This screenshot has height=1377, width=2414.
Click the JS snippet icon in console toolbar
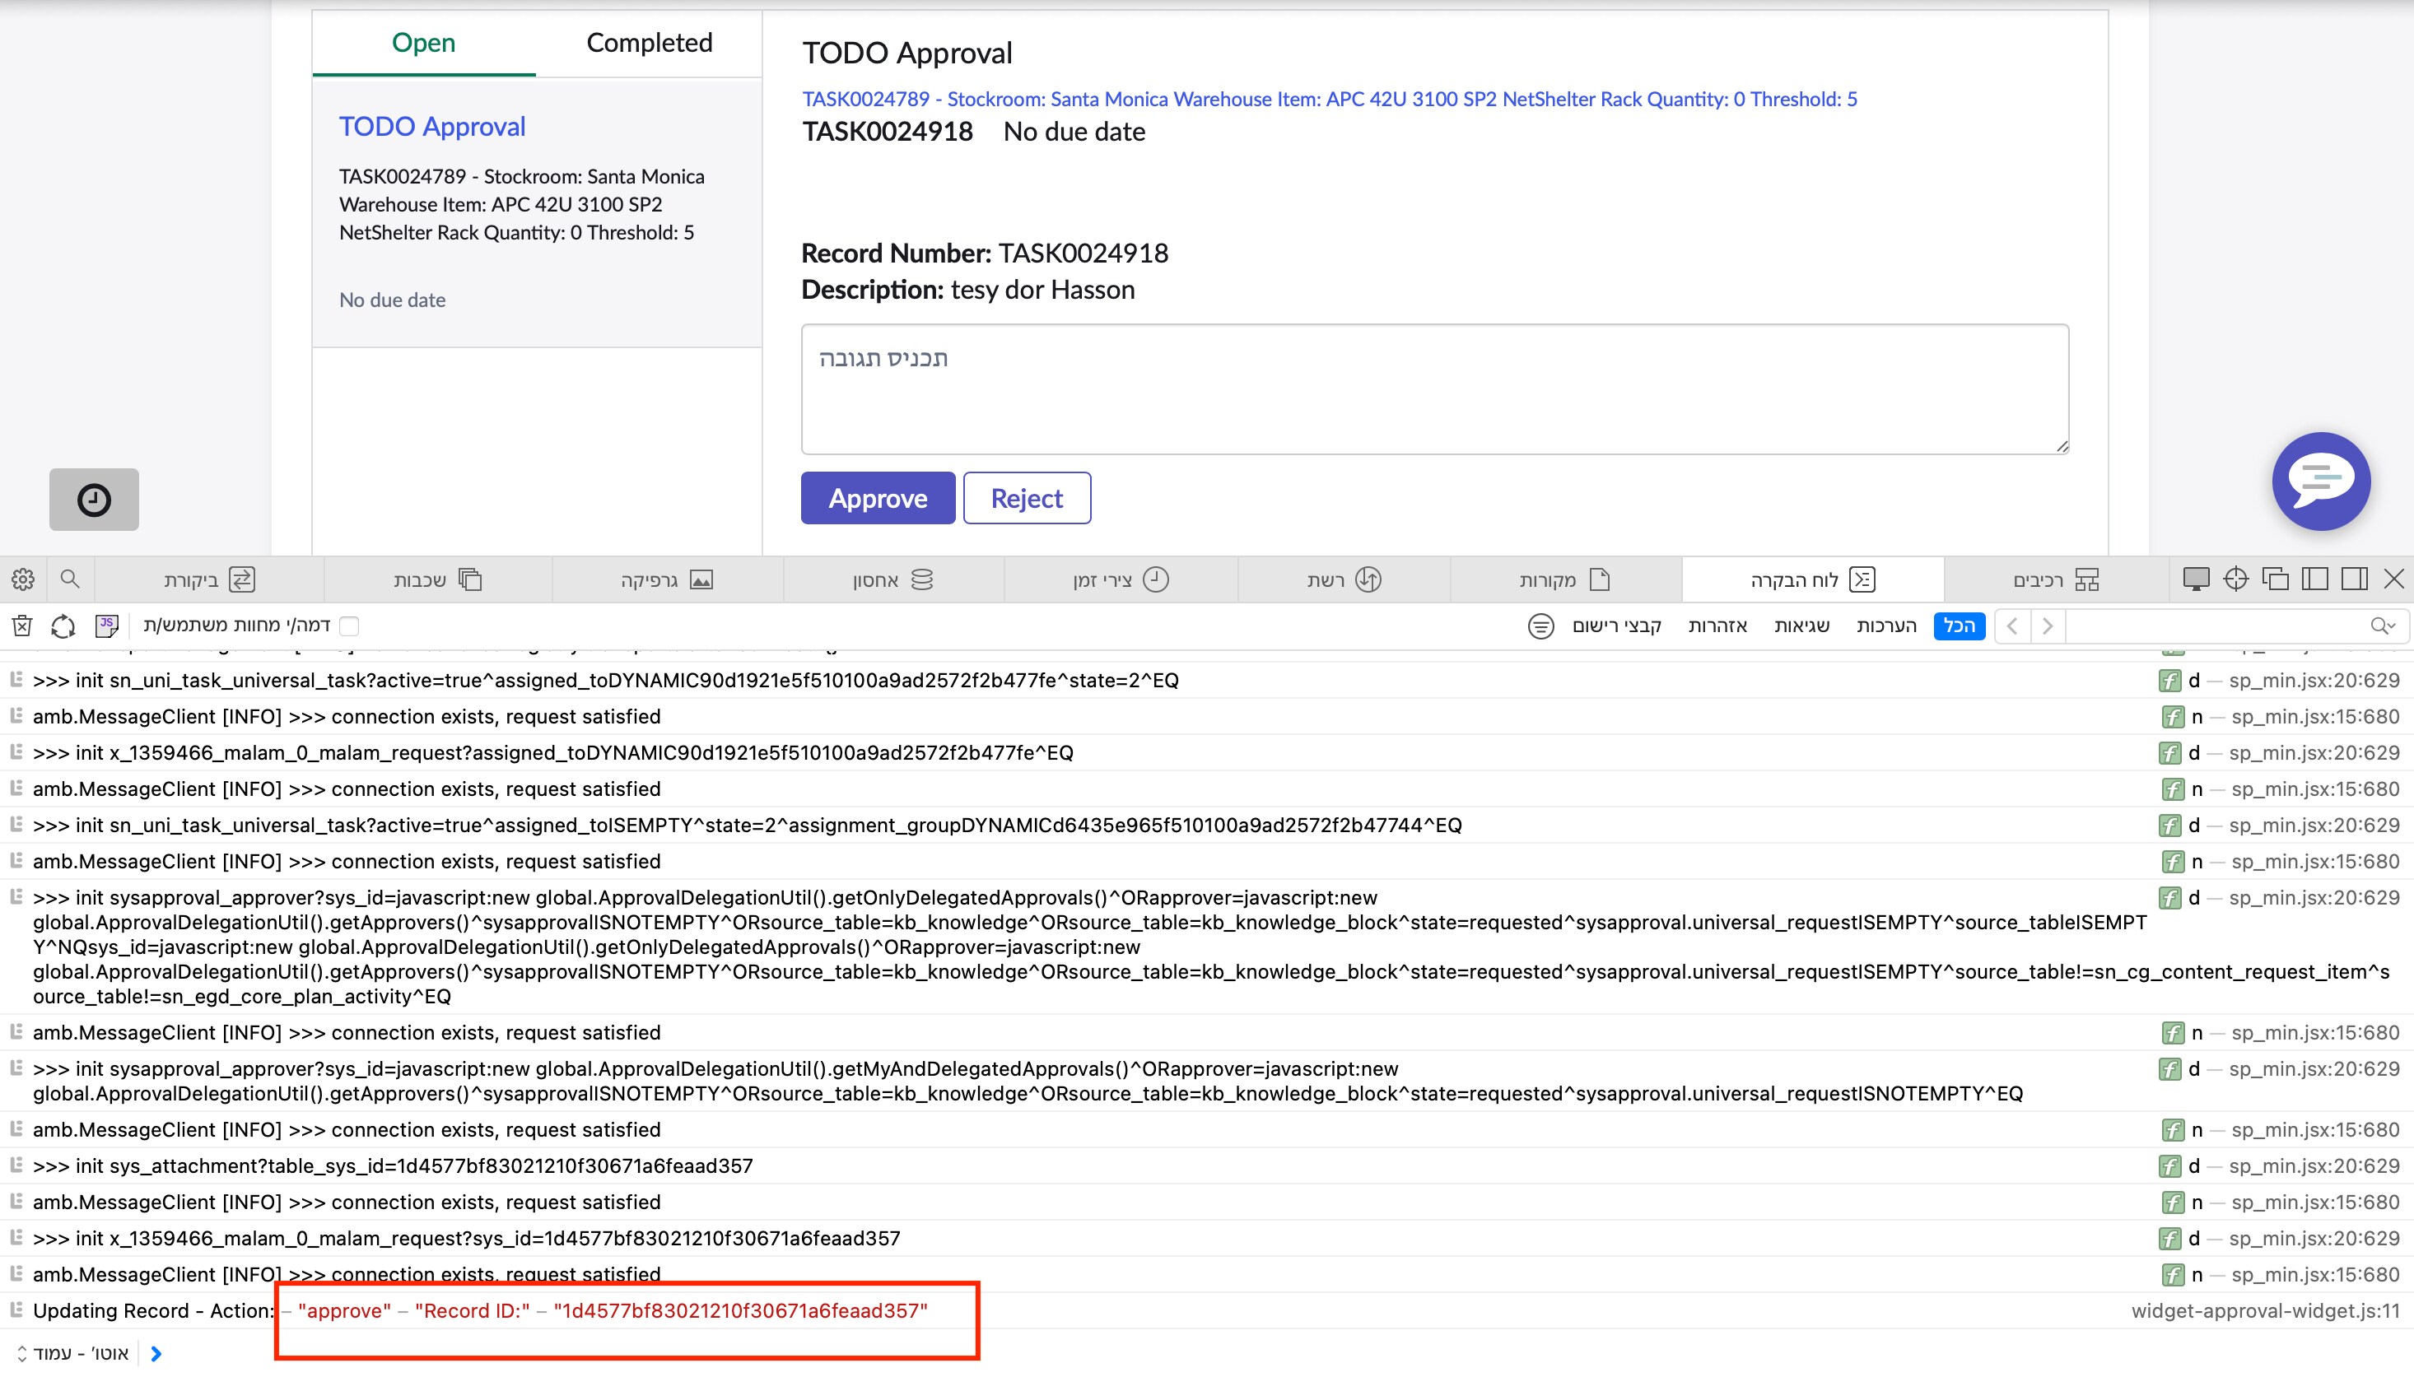pyautogui.click(x=107, y=626)
